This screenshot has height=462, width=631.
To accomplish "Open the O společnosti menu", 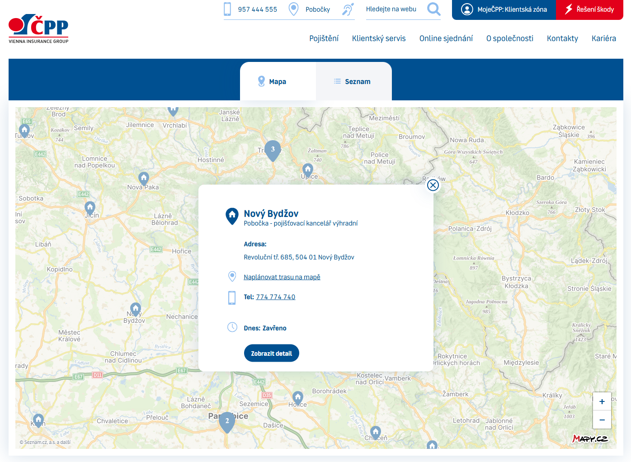I will click(510, 38).
